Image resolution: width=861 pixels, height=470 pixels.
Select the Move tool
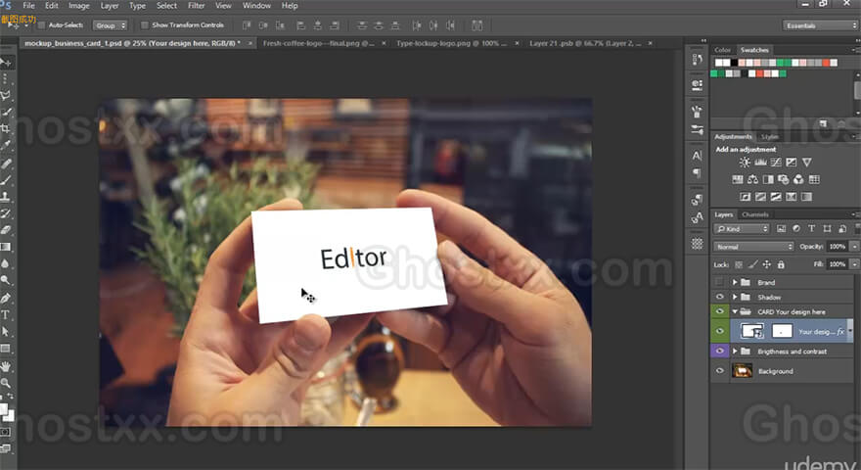coord(6,62)
